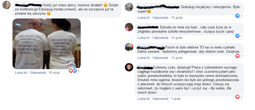Open the woman's portrait avatar beside the "Cudowny czas" comment
Viewport: 255px width, 110px height.
(x=129, y=67)
